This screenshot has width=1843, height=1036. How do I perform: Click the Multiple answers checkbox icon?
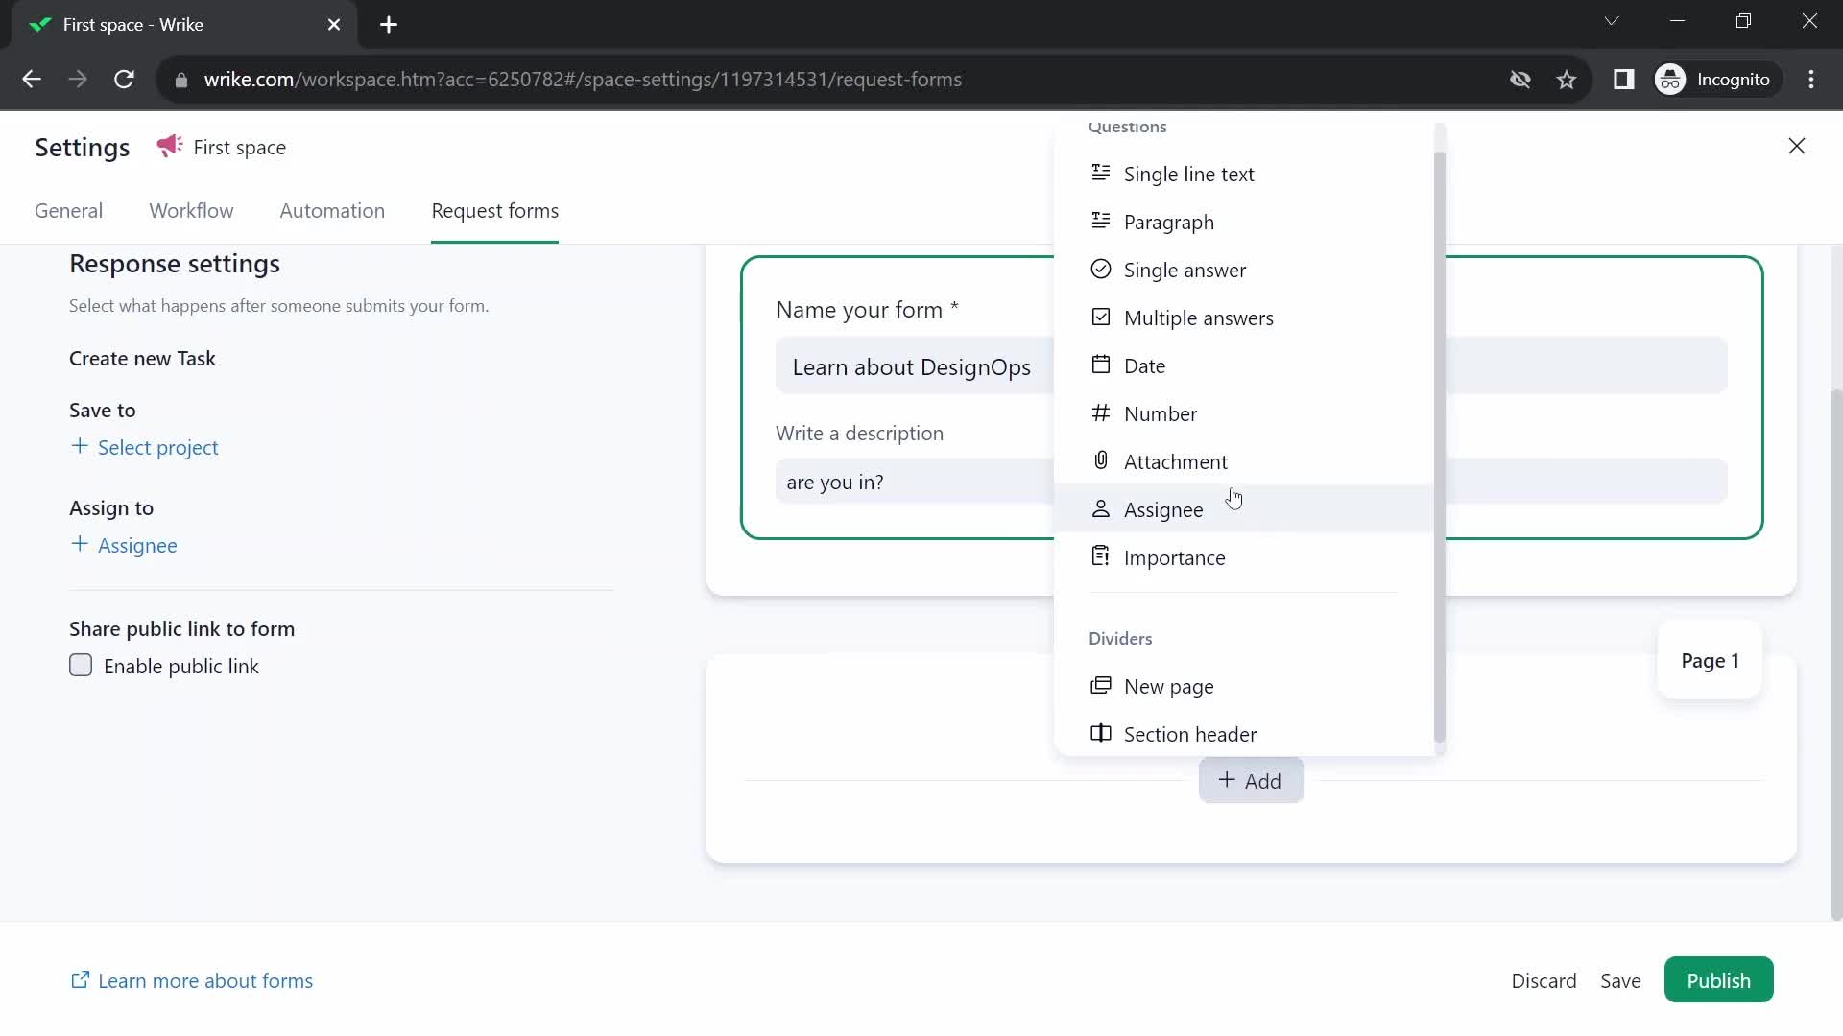click(x=1101, y=317)
